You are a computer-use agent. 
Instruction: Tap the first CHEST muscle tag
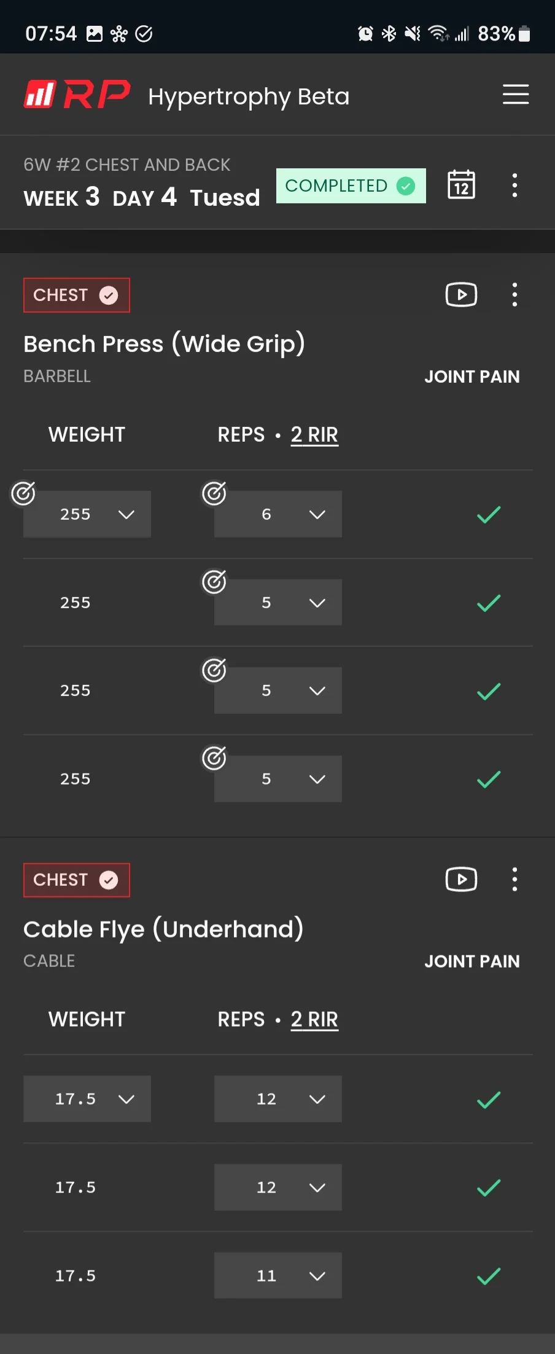pyautogui.click(x=76, y=295)
